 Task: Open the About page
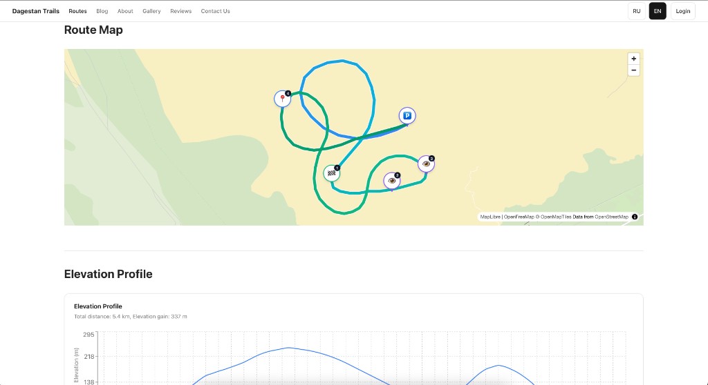[125, 11]
